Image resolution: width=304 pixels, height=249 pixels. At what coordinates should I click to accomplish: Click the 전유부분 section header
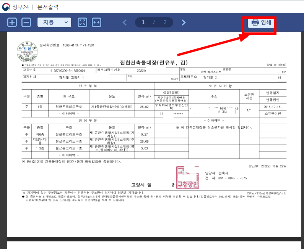pos(88,86)
